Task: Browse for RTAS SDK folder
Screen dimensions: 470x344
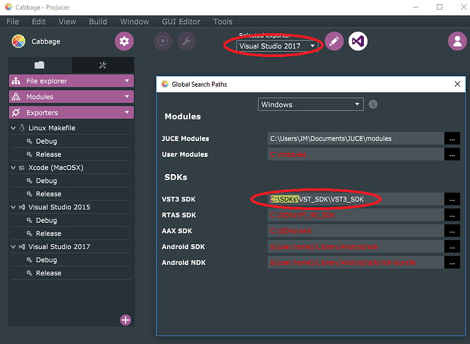Action: pos(452,215)
